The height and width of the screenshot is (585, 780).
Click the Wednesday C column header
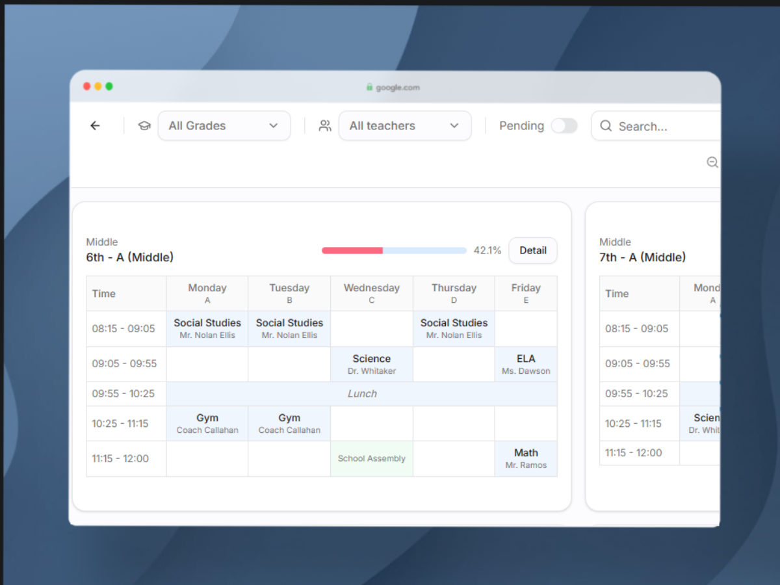[x=372, y=294]
